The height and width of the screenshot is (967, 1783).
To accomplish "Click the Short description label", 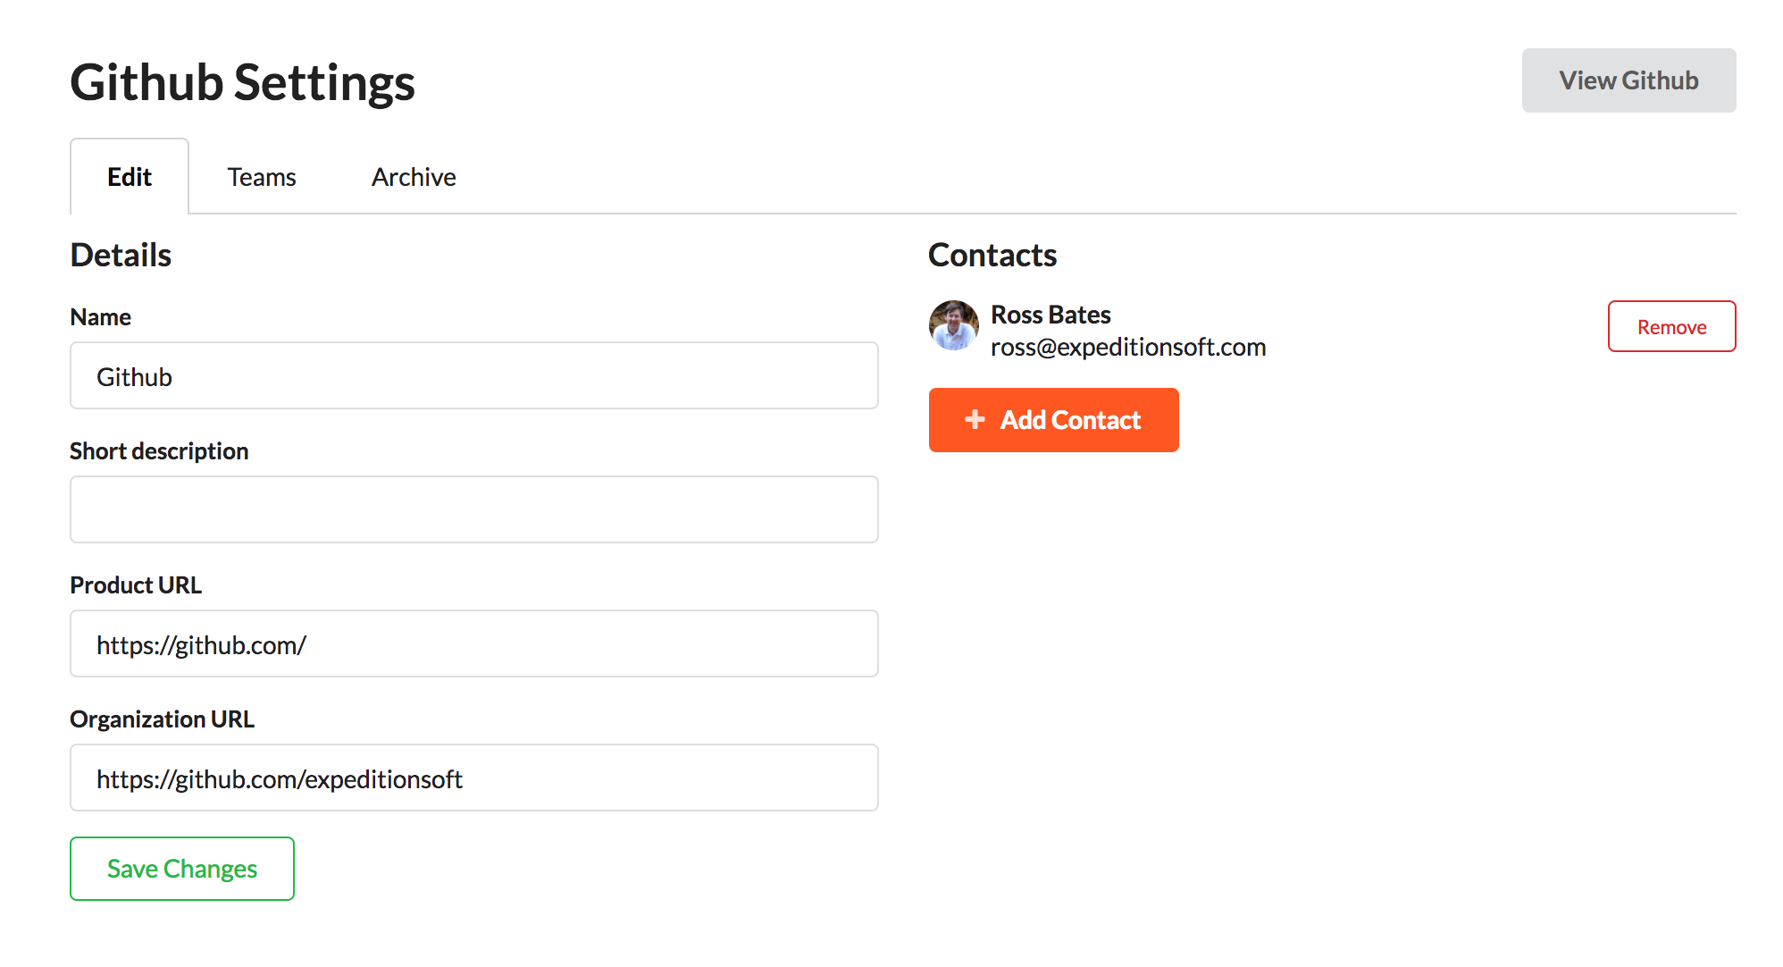I will pos(159,451).
